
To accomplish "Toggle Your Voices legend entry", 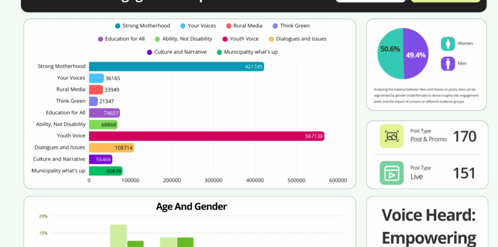I will pyautogui.click(x=198, y=26).
